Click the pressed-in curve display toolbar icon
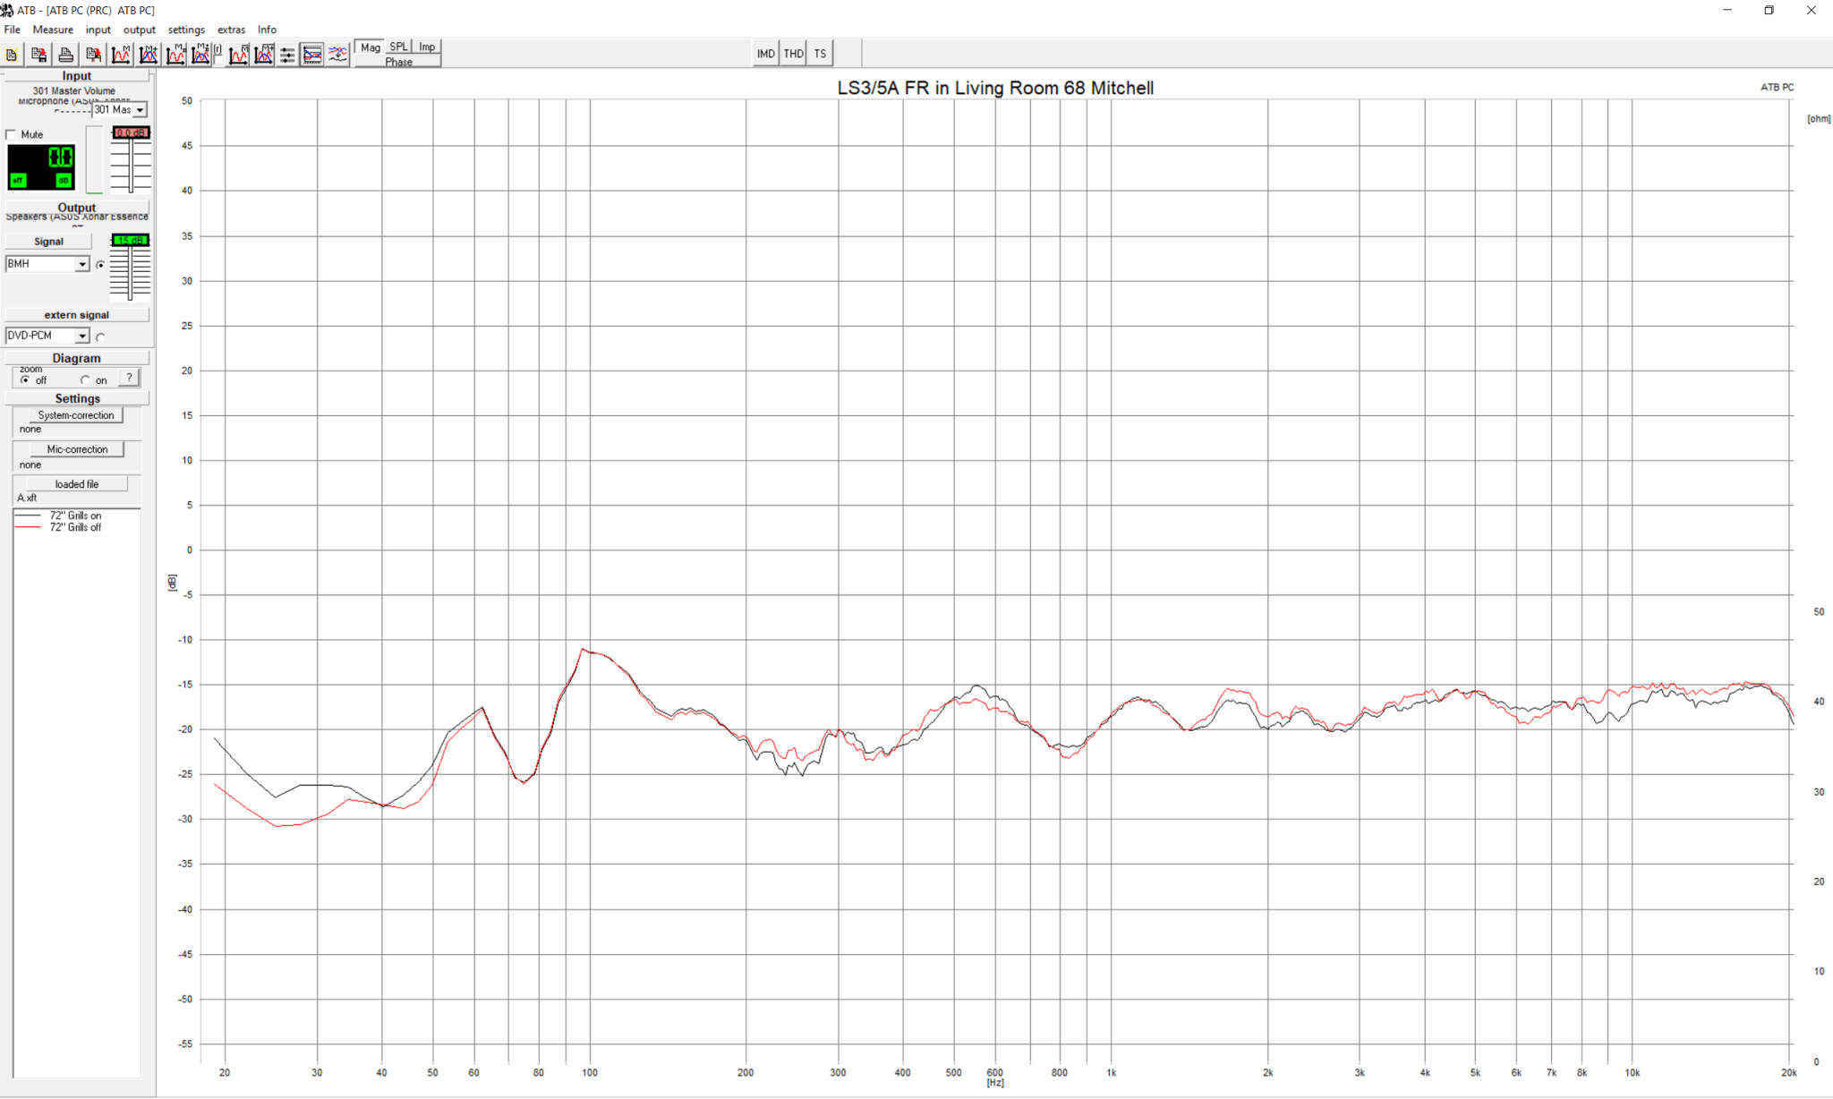The height and width of the screenshot is (1099, 1833). pos(312,55)
